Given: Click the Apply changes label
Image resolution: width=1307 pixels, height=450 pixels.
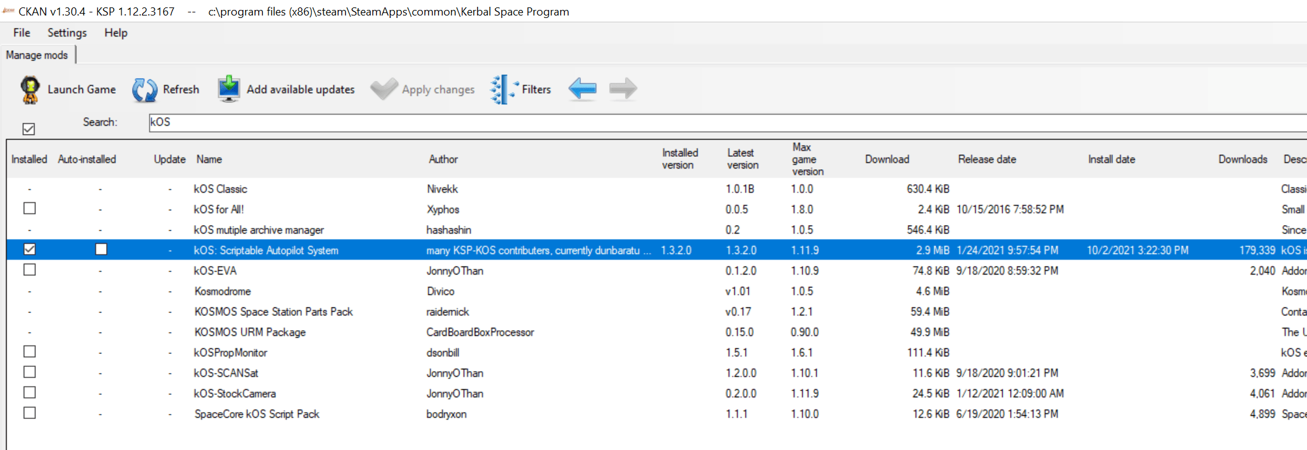Looking at the screenshot, I should tap(438, 89).
